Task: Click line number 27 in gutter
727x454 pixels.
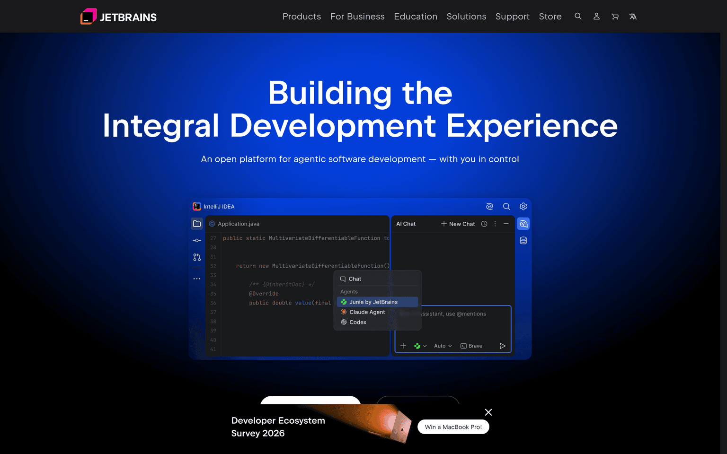Action: pos(213,238)
